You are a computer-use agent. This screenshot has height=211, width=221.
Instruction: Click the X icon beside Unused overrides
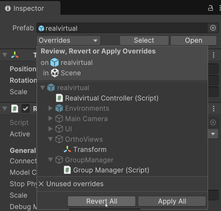coord(41,184)
